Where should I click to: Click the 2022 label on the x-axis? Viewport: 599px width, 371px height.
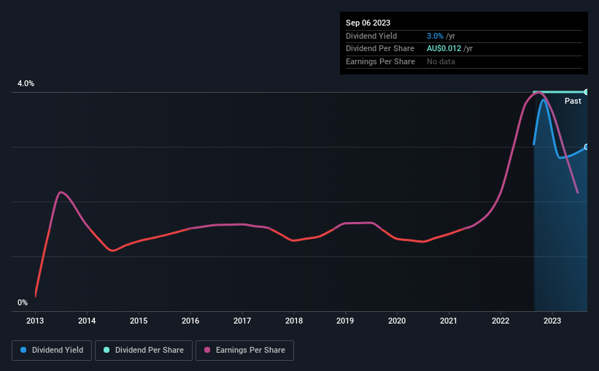(501, 321)
